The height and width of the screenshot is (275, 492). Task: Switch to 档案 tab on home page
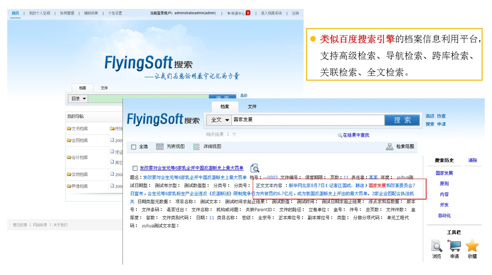point(83,88)
